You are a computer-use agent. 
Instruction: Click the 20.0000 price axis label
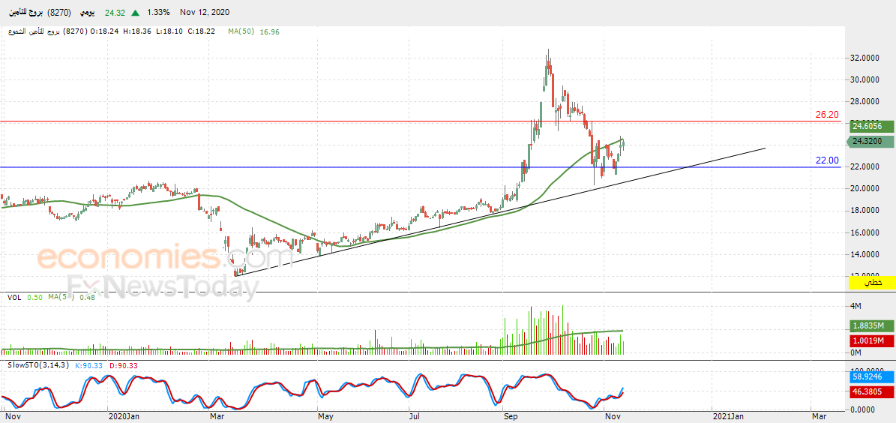[863, 189]
